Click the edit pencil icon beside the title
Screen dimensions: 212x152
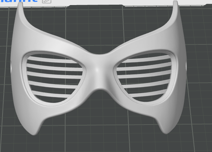(x=47, y=1)
